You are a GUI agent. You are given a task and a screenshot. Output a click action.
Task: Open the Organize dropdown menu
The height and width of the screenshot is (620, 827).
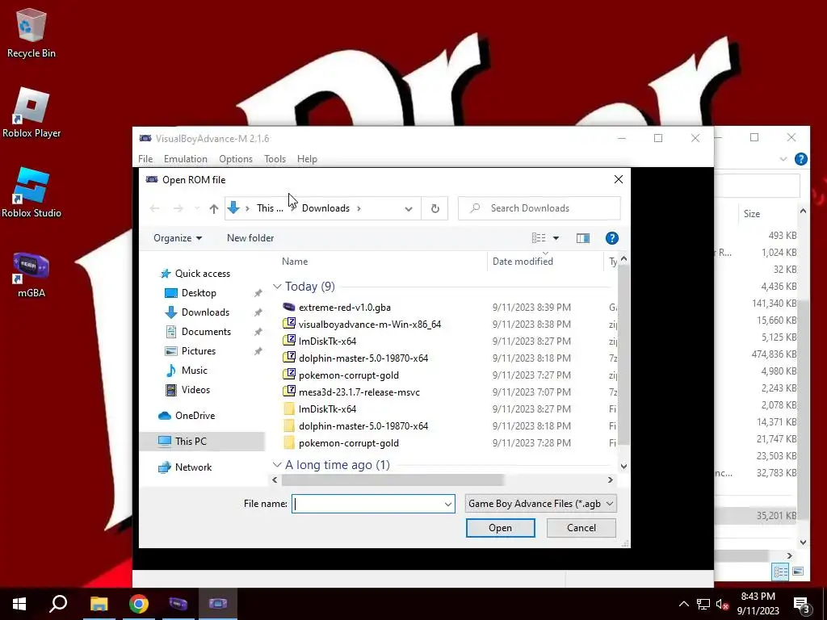(177, 238)
